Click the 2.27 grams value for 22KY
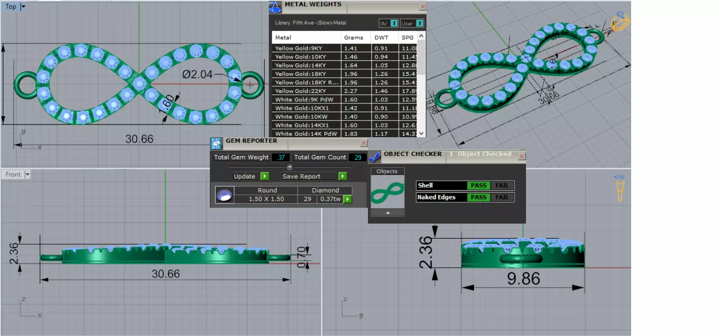720x336 pixels. [351, 91]
